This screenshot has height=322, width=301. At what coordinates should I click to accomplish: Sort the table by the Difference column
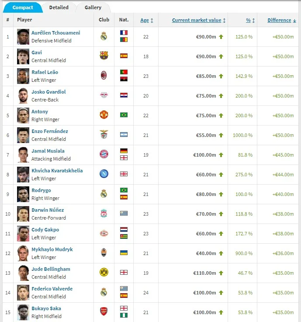[x=279, y=20]
